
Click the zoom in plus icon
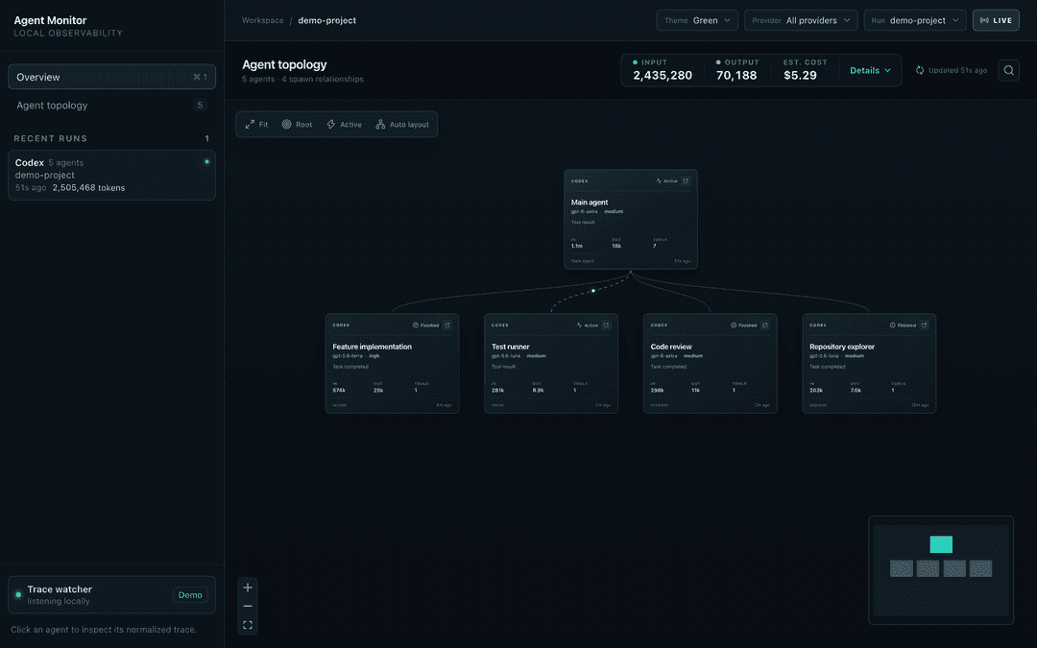click(248, 588)
